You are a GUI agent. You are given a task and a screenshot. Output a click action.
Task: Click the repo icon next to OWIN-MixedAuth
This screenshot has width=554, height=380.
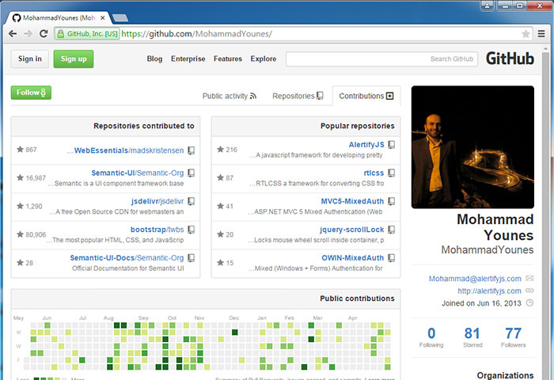tap(392, 258)
